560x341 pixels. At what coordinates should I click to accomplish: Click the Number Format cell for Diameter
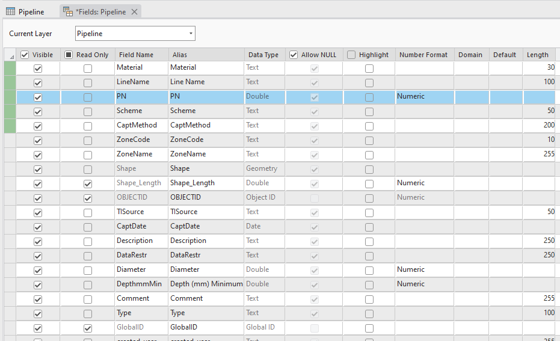click(424, 270)
